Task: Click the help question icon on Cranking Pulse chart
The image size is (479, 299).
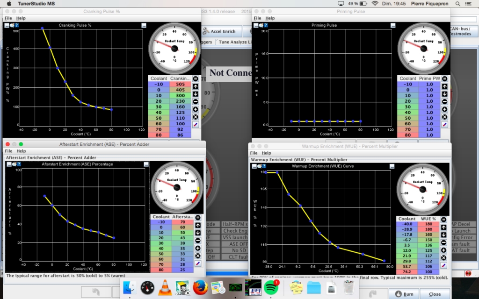Action: coord(16,25)
